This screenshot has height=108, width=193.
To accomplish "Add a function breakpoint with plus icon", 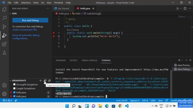I will (40, 80).
